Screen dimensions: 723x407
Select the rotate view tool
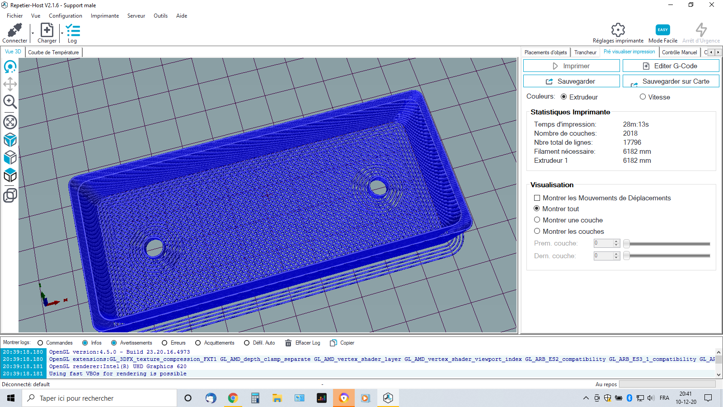pyautogui.click(x=10, y=67)
